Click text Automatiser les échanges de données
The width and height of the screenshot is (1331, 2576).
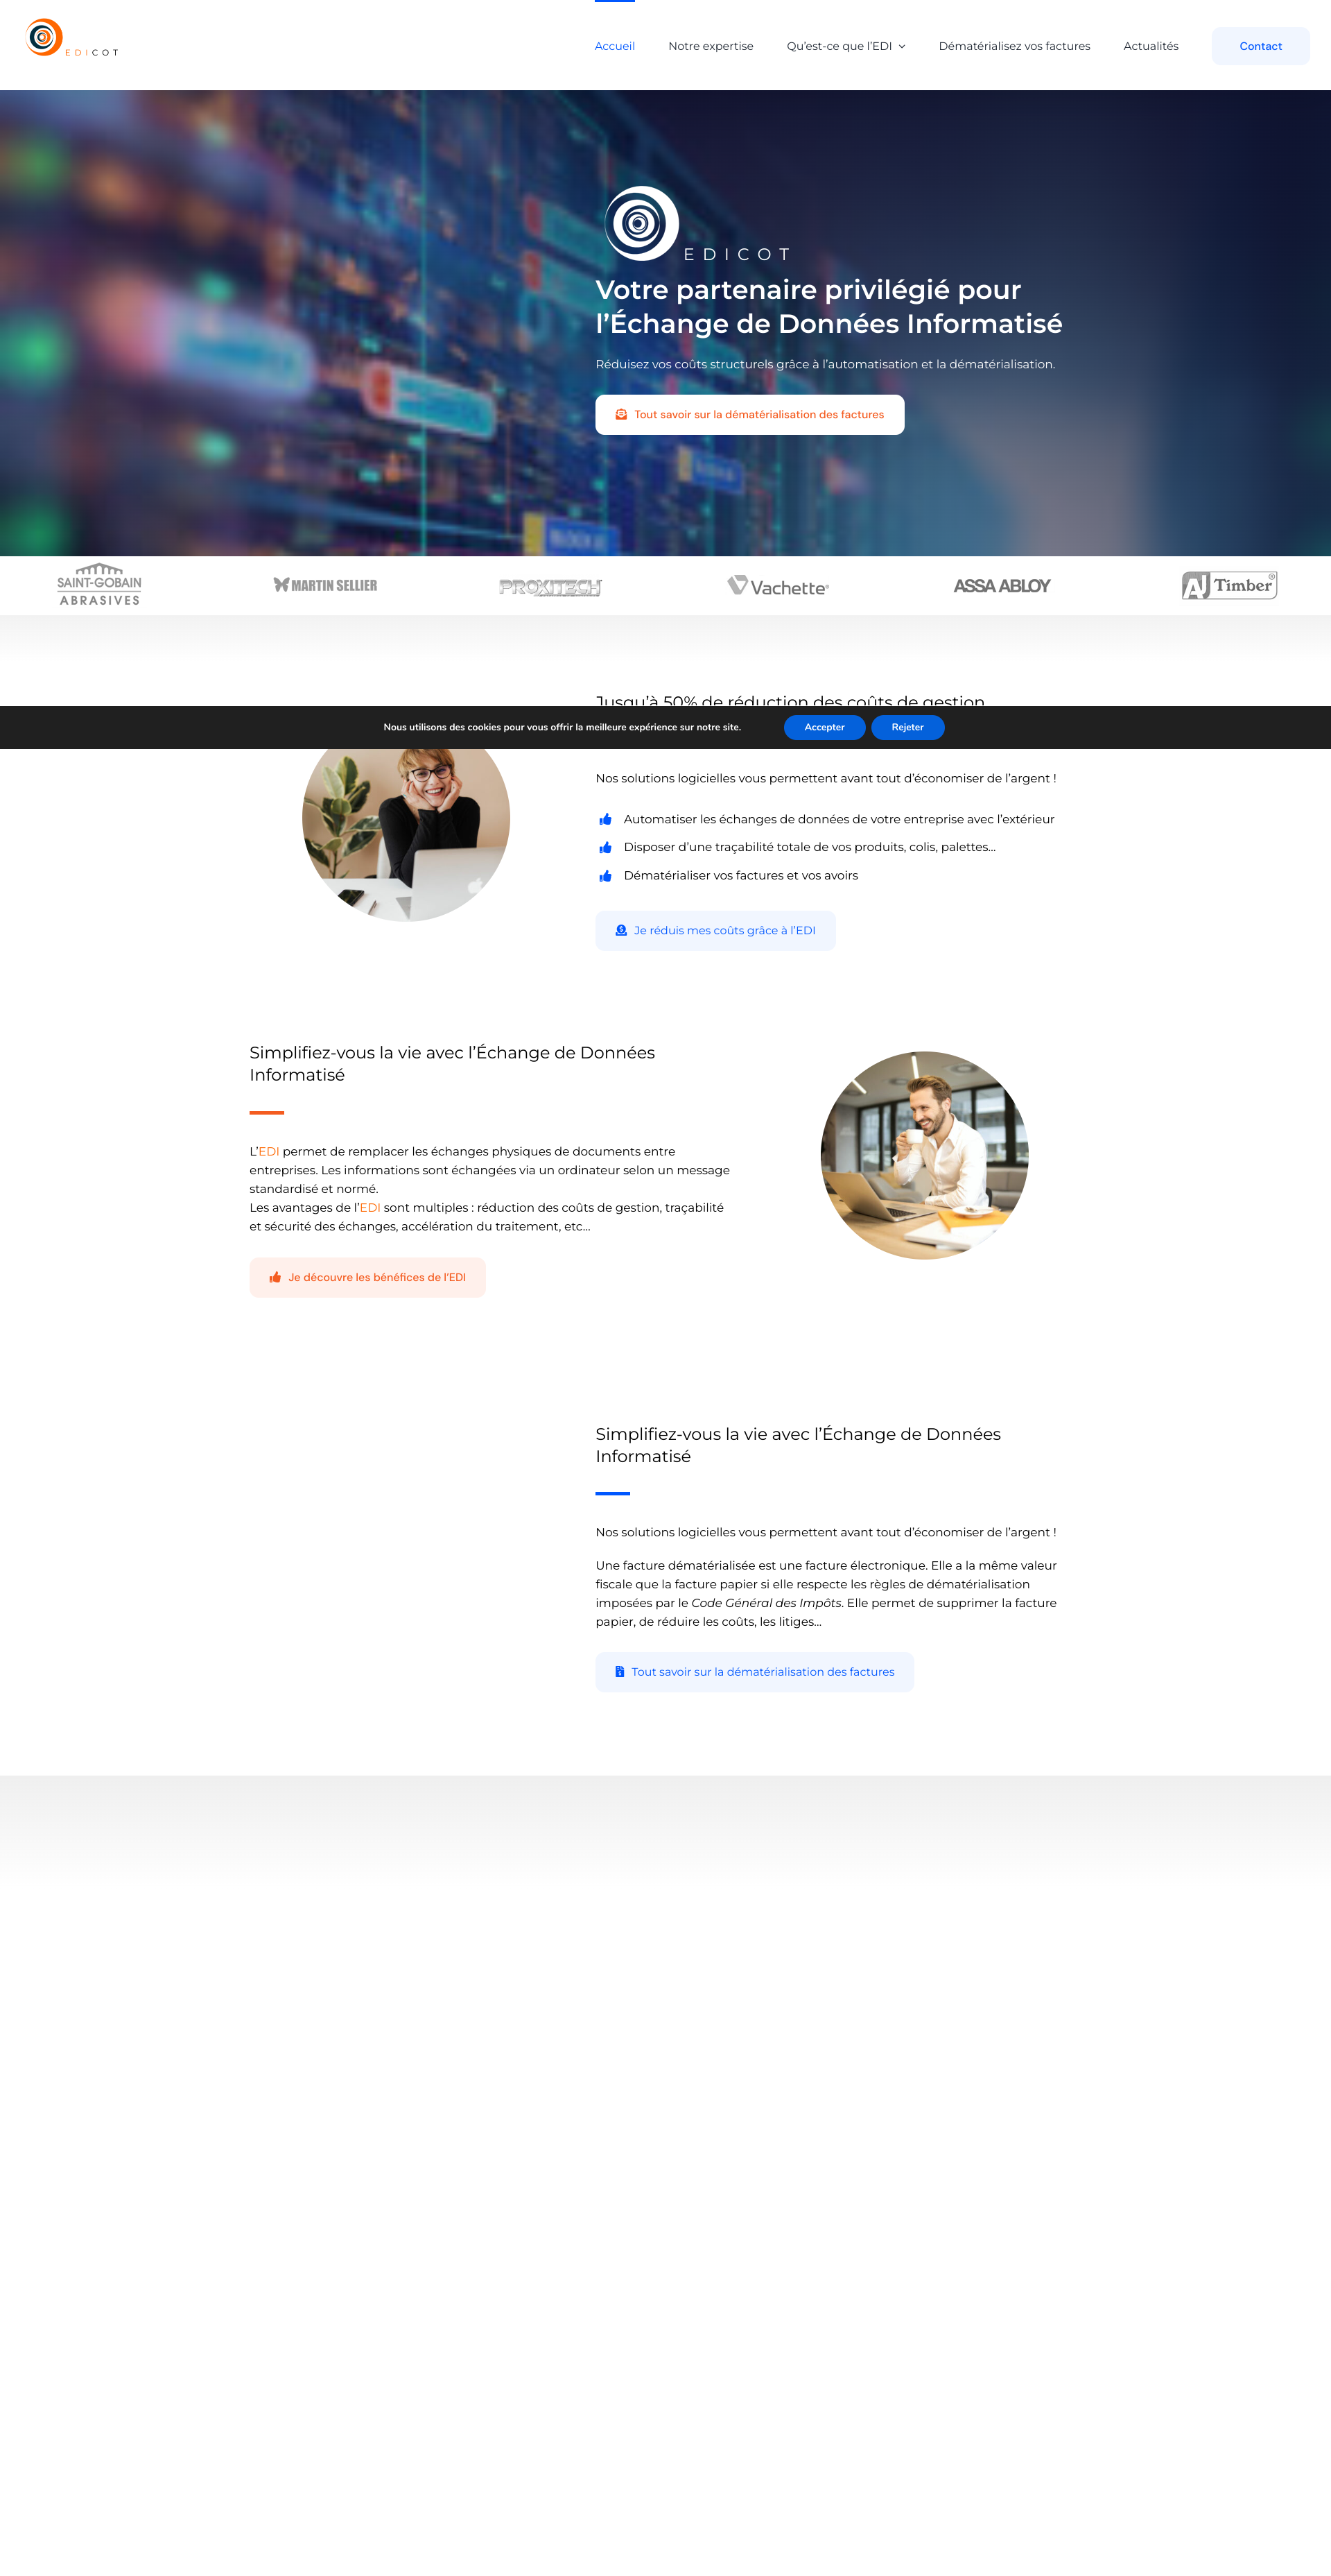[838, 819]
